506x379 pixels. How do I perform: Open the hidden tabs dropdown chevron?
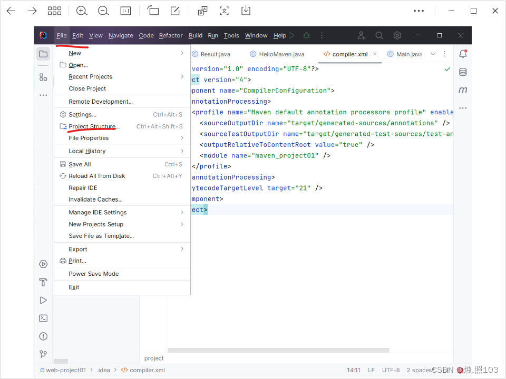pos(433,54)
